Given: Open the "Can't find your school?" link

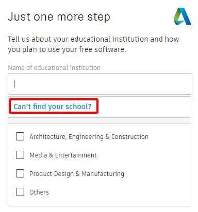Looking at the screenshot, I should point(53,107).
